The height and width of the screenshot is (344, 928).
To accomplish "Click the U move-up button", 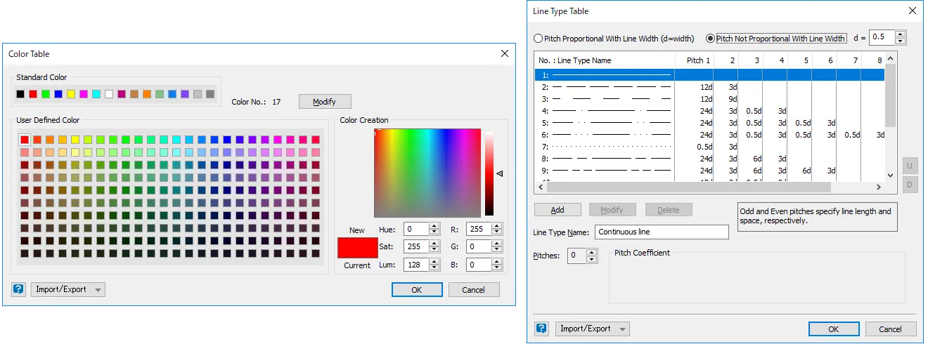I will tap(910, 166).
